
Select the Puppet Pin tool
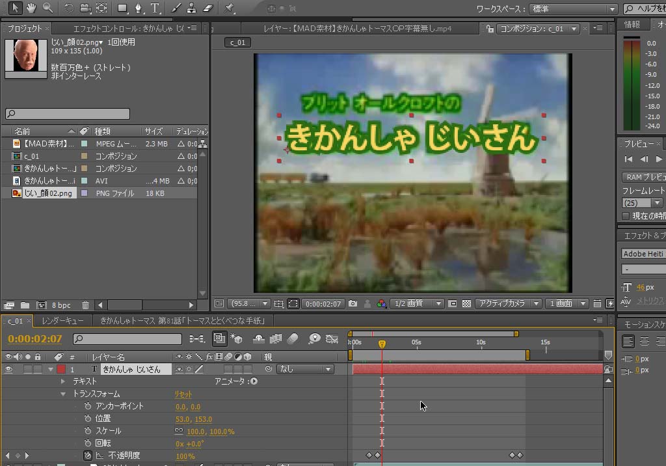230,8
